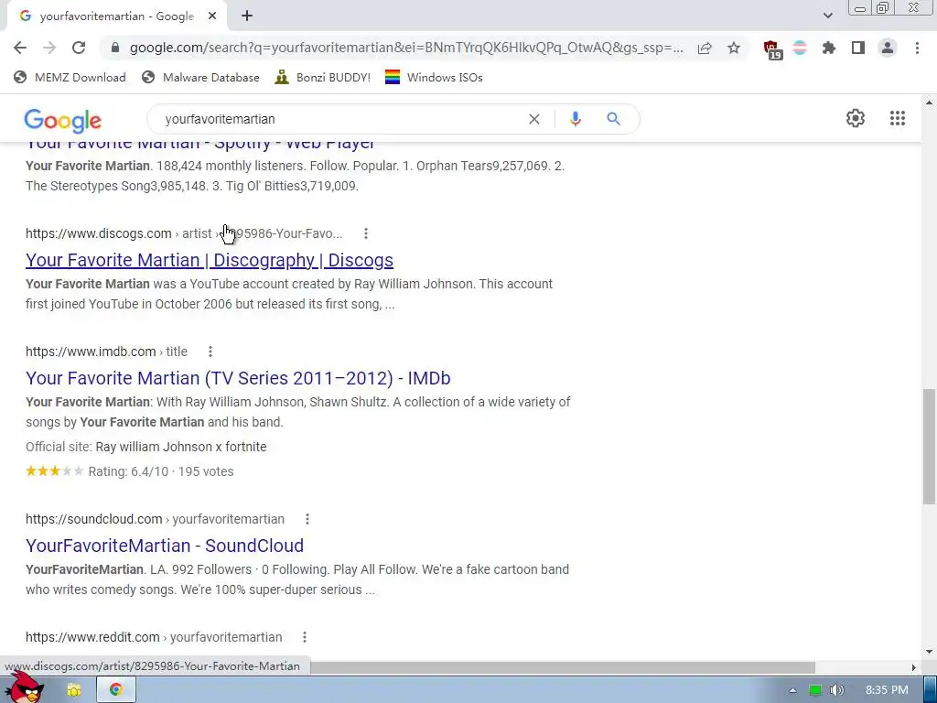Open the YourFavoriteMartian - SoundCloud result

click(x=165, y=546)
